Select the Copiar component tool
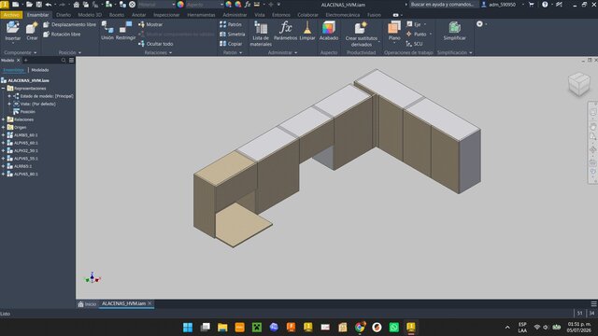This screenshot has width=598, height=336. point(231,44)
